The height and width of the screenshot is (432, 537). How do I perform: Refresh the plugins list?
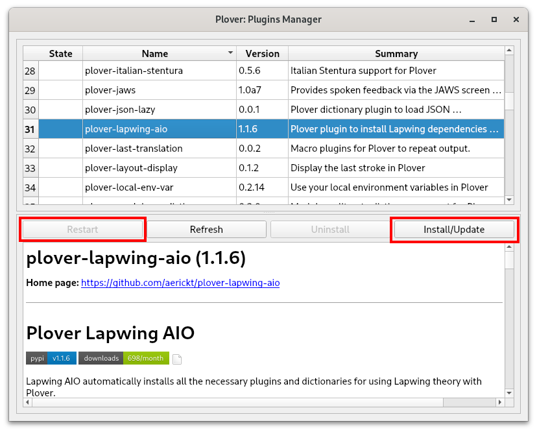[x=206, y=229]
